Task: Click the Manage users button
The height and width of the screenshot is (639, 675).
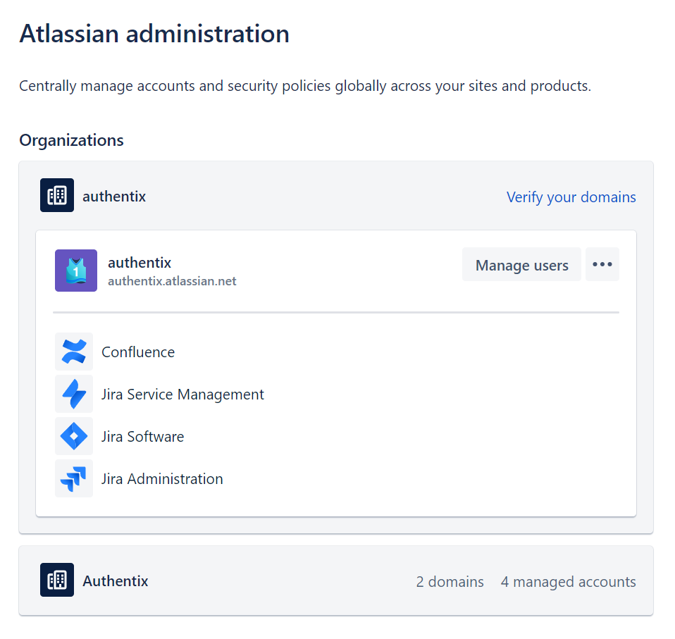Action: (x=521, y=264)
